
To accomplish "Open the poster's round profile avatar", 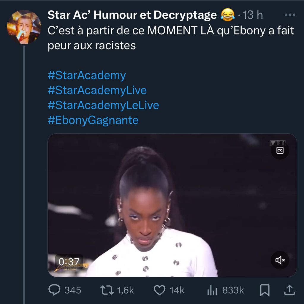I will [x=24, y=27].
